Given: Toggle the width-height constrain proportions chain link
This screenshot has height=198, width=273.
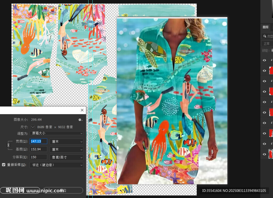Looking at the screenshot, I should coord(8,145).
